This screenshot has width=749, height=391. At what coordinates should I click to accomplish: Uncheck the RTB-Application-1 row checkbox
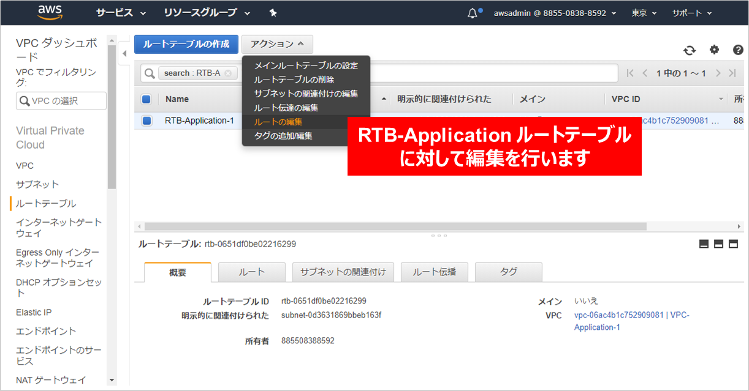coord(146,121)
